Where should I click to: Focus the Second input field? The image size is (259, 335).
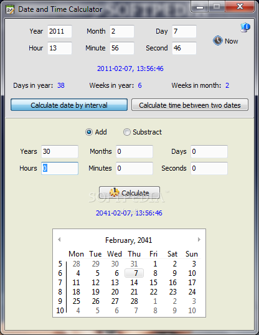click(184, 48)
